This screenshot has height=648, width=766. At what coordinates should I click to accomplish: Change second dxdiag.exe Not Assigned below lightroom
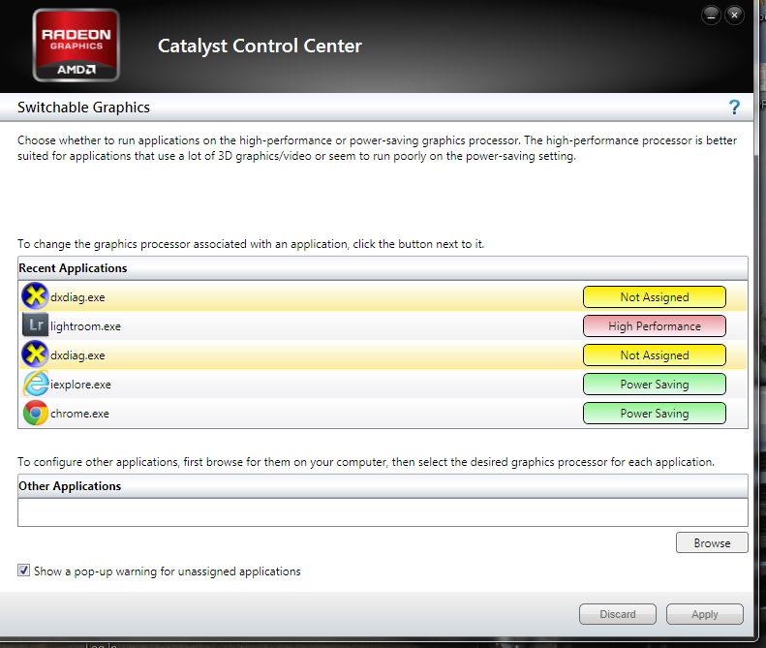pos(654,355)
